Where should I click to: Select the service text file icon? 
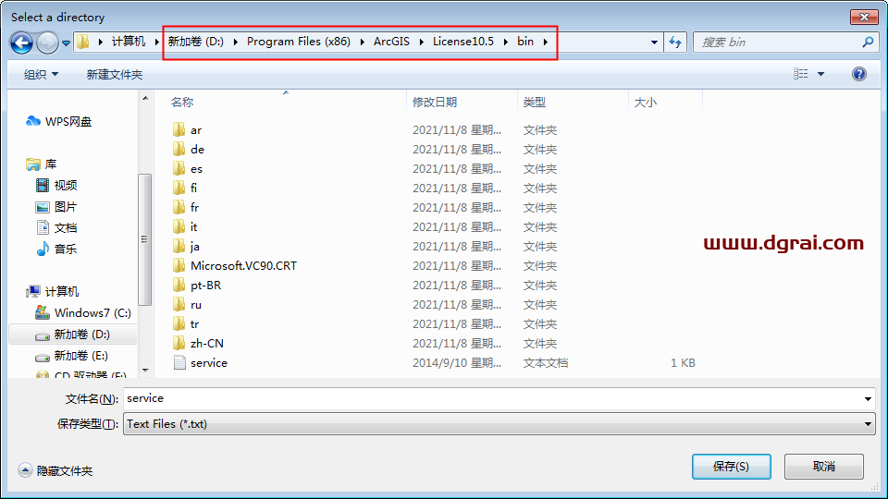[179, 362]
